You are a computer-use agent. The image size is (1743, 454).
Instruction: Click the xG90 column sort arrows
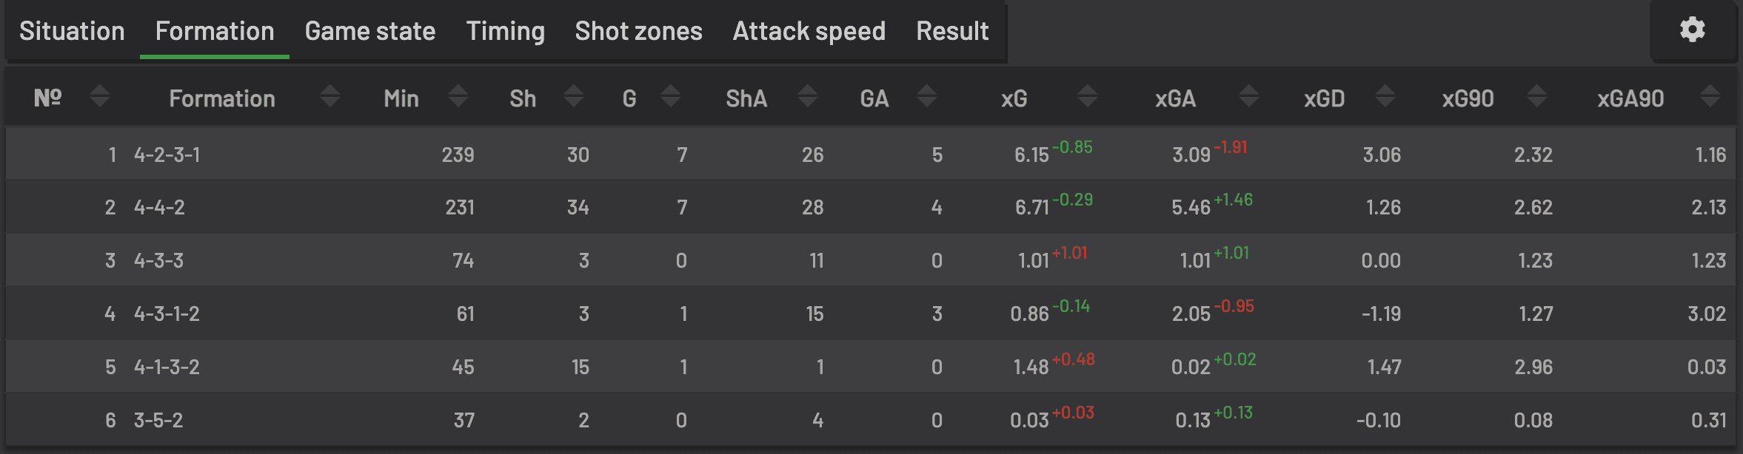[1537, 97]
